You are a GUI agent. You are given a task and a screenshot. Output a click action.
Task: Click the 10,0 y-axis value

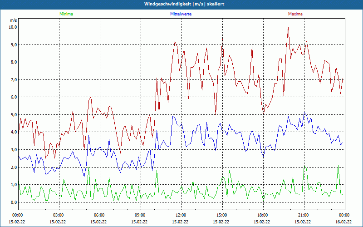13,27
